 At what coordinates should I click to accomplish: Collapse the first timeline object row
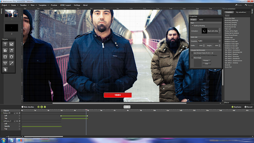pyautogui.click(x=2, y=113)
